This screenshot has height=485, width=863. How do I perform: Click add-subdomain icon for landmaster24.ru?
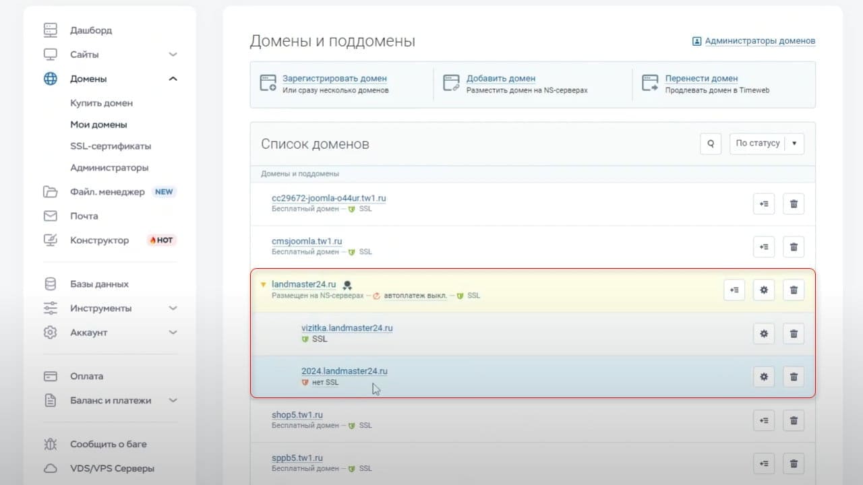click(734, 290)
